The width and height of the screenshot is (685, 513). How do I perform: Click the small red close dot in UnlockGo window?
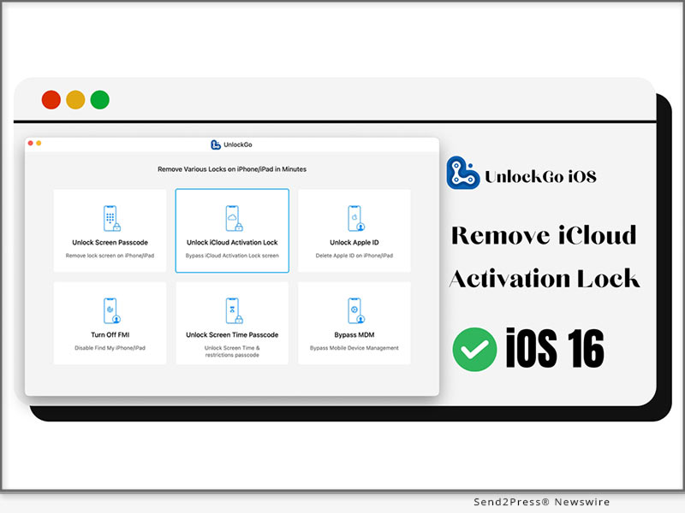click(31, 143)
